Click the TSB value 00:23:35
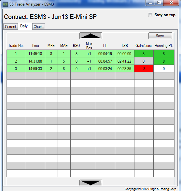Viewport: 181px width, 191px height. 125,68
